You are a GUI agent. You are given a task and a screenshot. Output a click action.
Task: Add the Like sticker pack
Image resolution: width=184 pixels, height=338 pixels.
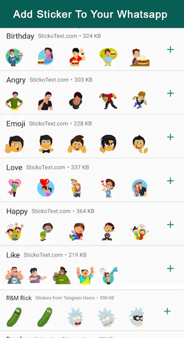(x=170, y=268)
